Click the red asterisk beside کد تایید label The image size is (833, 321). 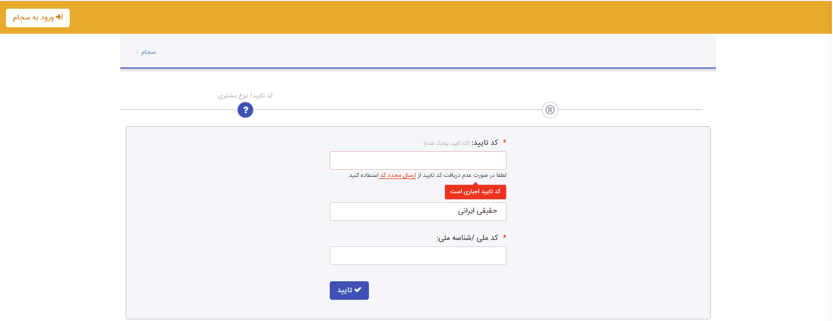[x=505, y=140]
